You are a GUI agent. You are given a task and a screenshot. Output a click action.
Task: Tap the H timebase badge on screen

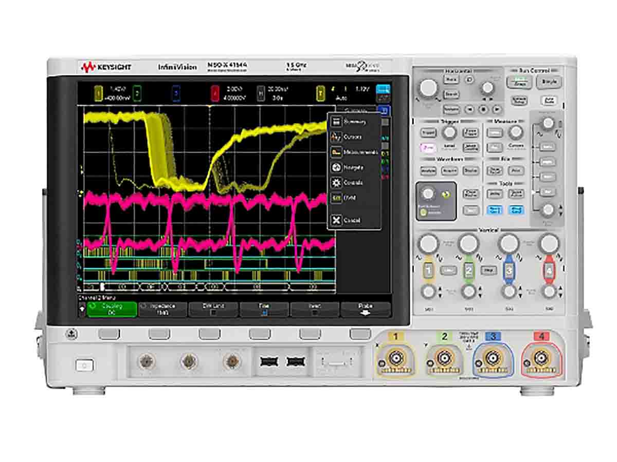click(x=261, y=94)
